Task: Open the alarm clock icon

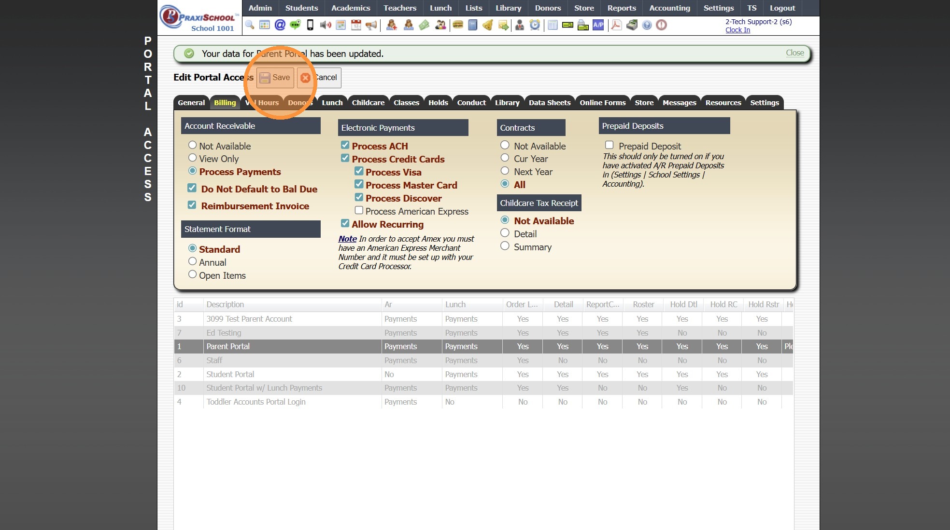Action: (x=535, y=25)
